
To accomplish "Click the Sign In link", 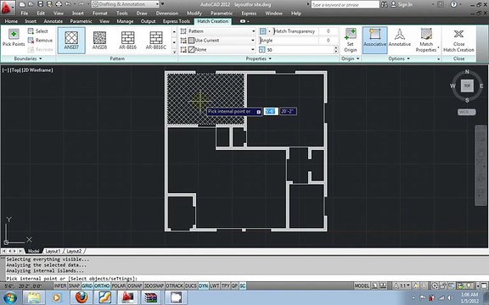I will pos(405,5).
